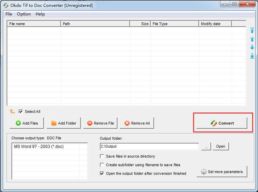This screenshot has height=192, width=258.
Task: Click the Add Files button
Action: [x=27, y=123]
